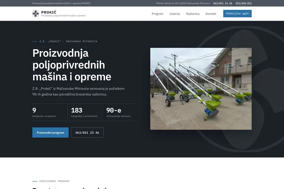The image size is (284, 189).
Task: Click the paragraph about Z.R. Prokić founding
Action: click(78, 91)
